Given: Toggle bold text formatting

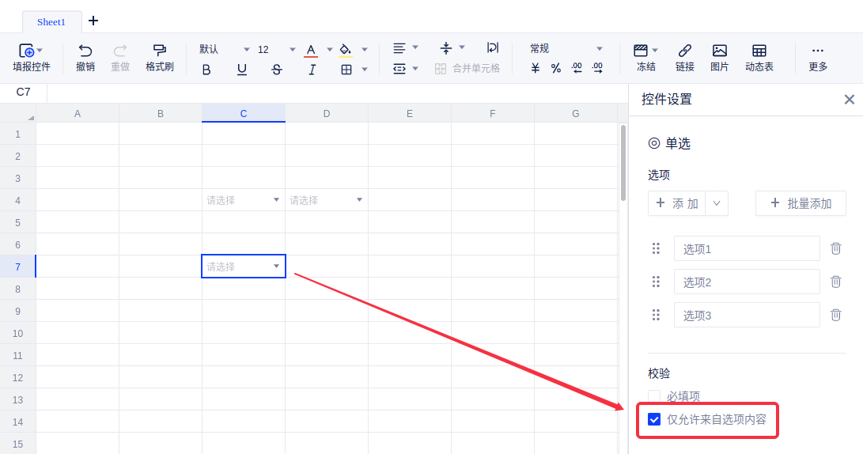Looking at the screenshot, I should tap(206, 70).
